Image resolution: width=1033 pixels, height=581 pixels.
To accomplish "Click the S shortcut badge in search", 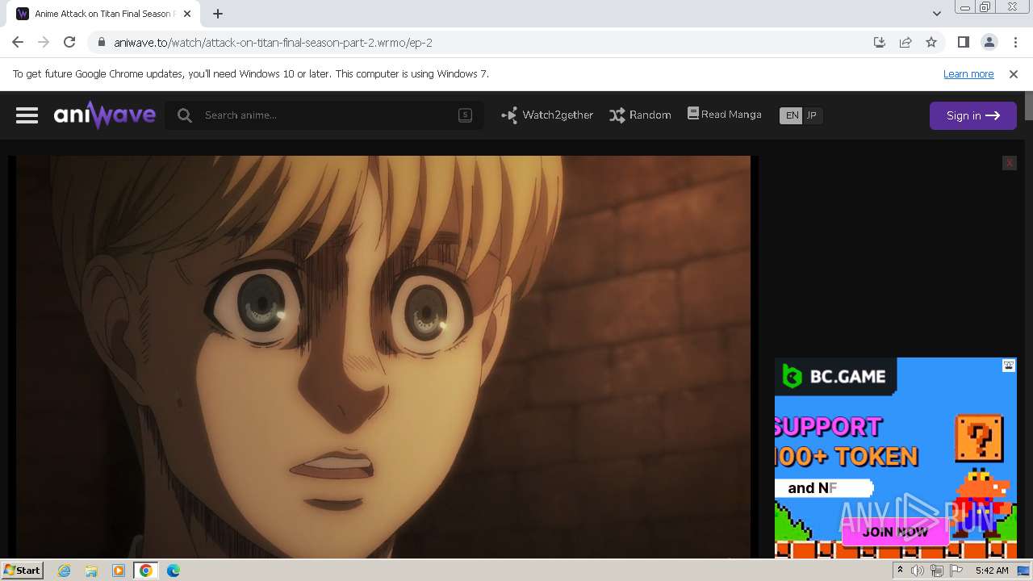I will [x=465, y=115].
